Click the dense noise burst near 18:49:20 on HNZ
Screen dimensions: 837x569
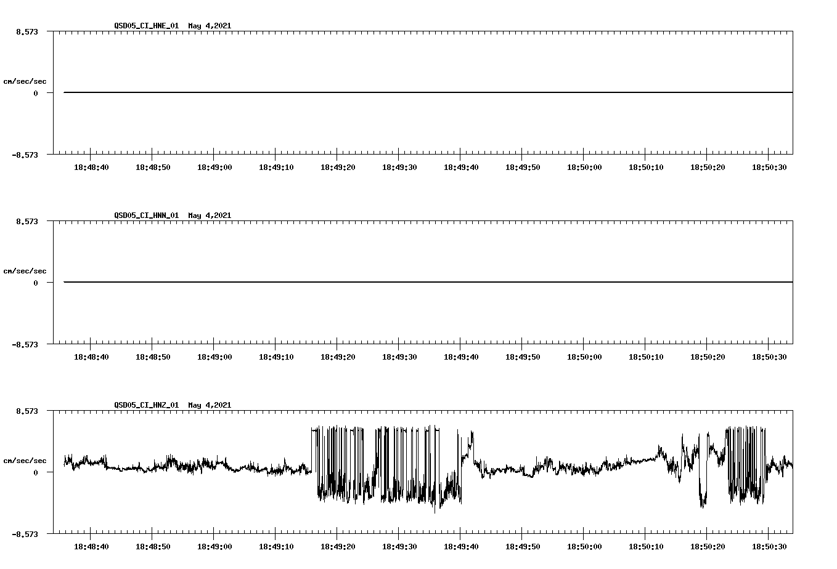339,468
